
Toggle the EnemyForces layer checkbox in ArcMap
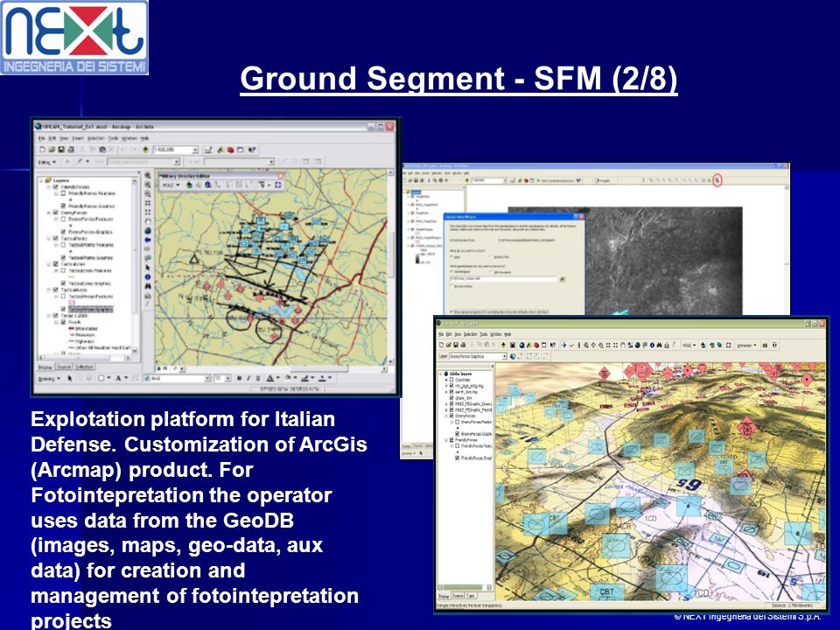pyautogui.click(x=55, y=213)
